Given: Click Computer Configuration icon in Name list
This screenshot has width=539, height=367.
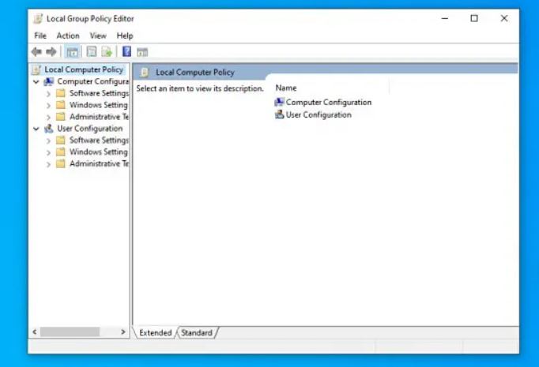Looking at the screenshot, I should [x=280, y=102].
